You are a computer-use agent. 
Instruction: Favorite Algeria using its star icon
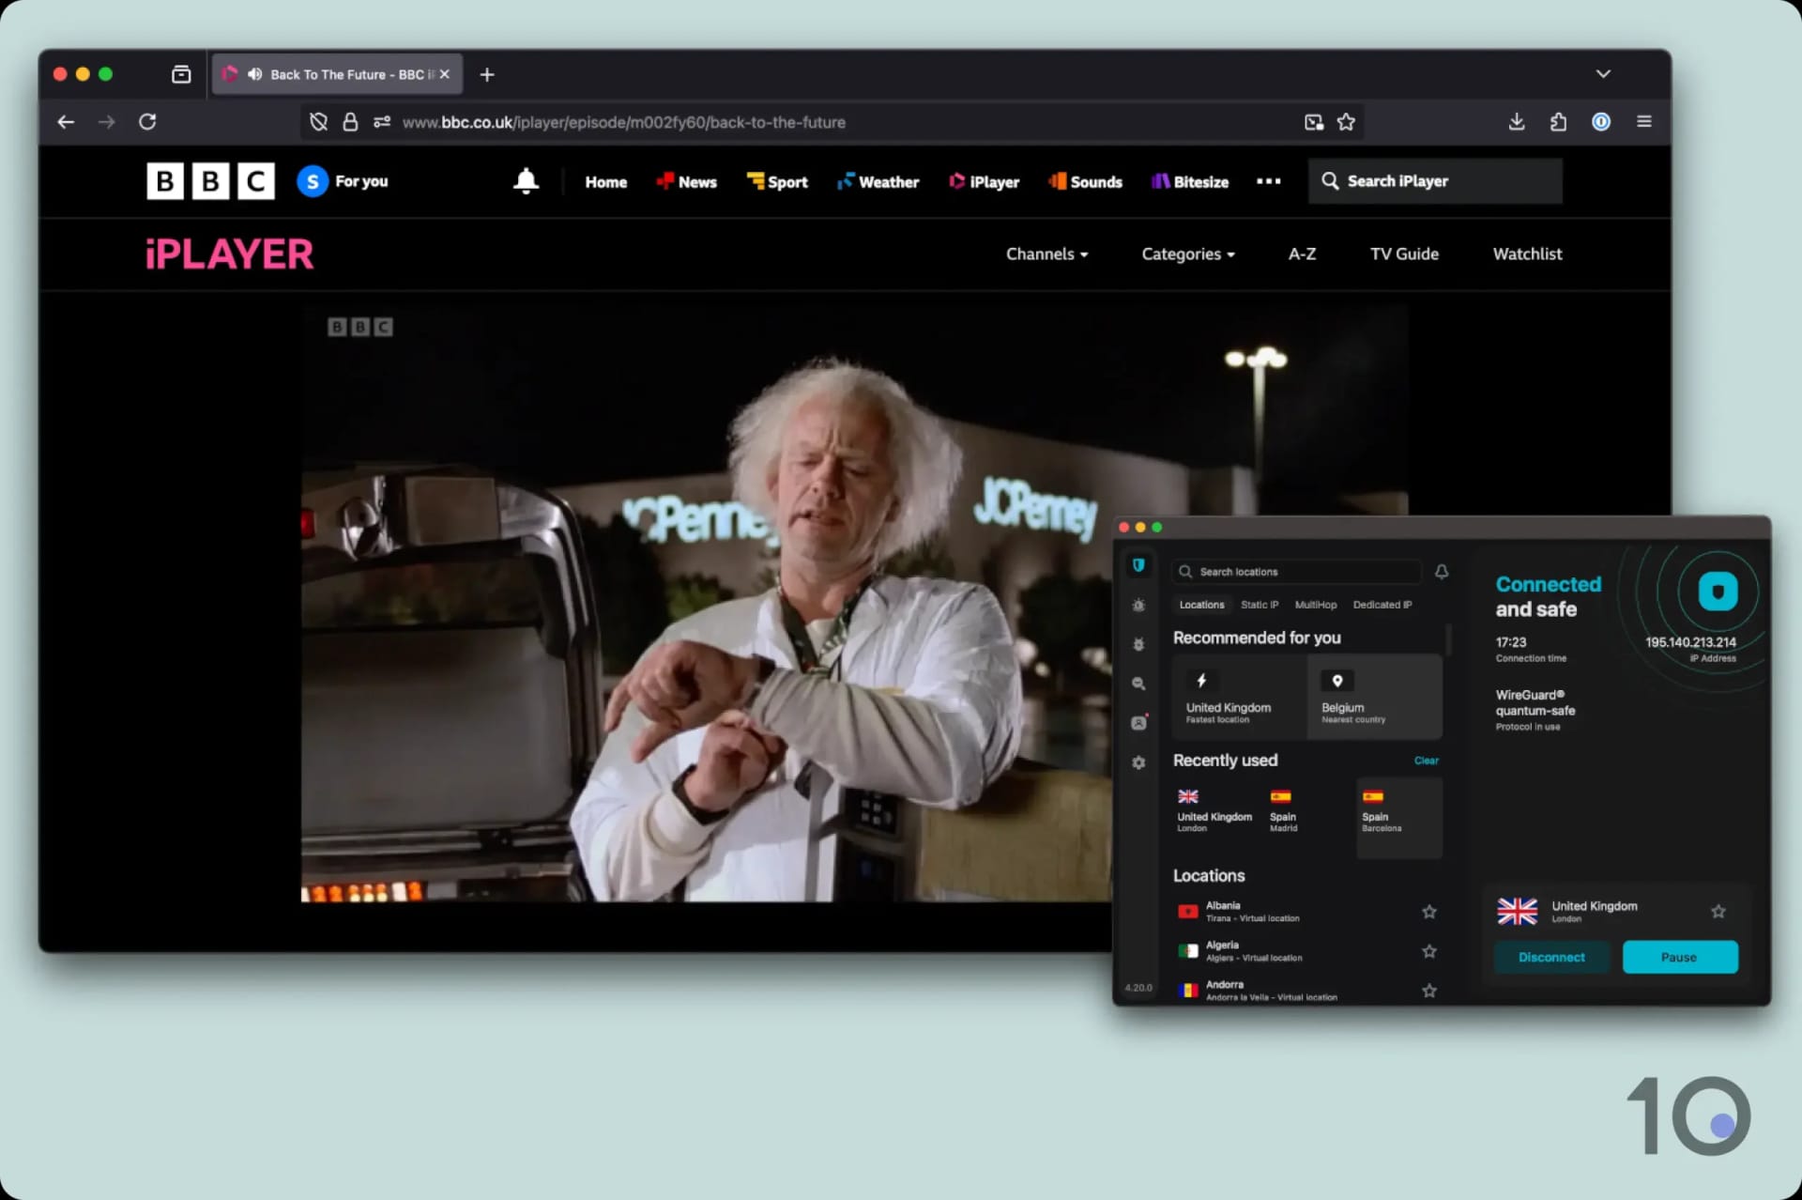coord(1429,950)
